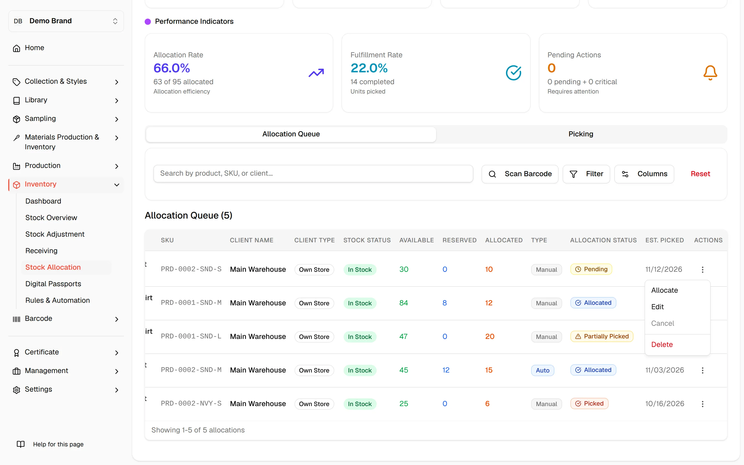Click the Pending Actions bell icon
The width and height of the screenshot is (744, 465).
710,73
